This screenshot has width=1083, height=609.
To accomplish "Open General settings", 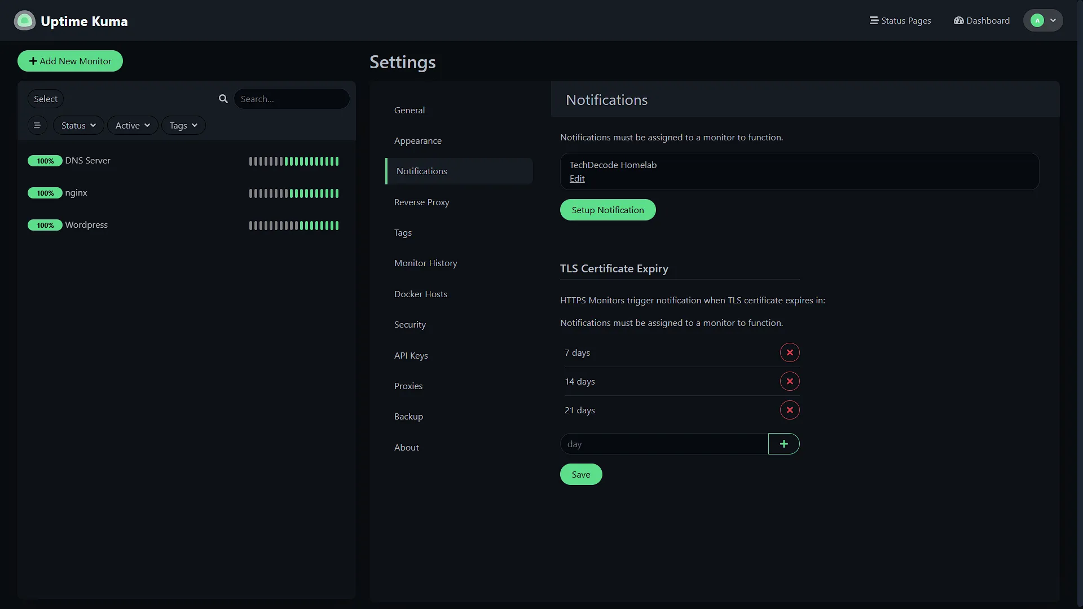I will [459, 110].
